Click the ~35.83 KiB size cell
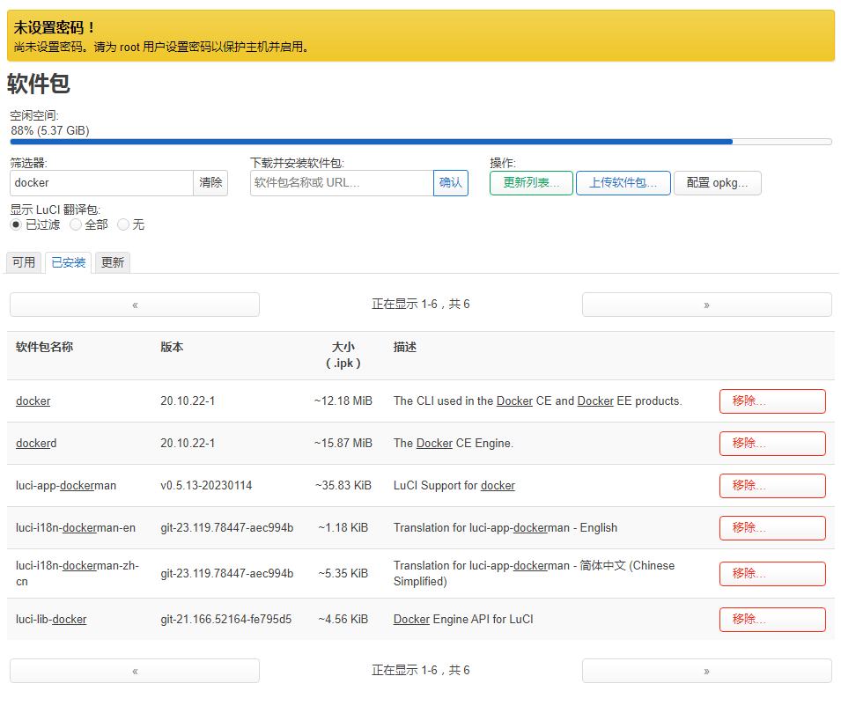This screenshot has height=713, width=841. tap(343, 486)
